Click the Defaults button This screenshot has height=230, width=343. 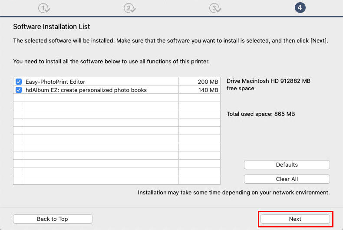pyautogui.click(x=287, y=164)
